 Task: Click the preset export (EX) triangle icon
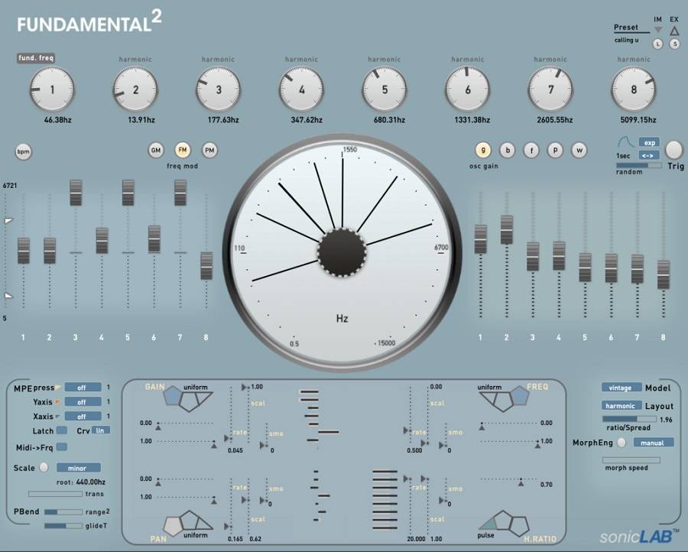(674, 31)
